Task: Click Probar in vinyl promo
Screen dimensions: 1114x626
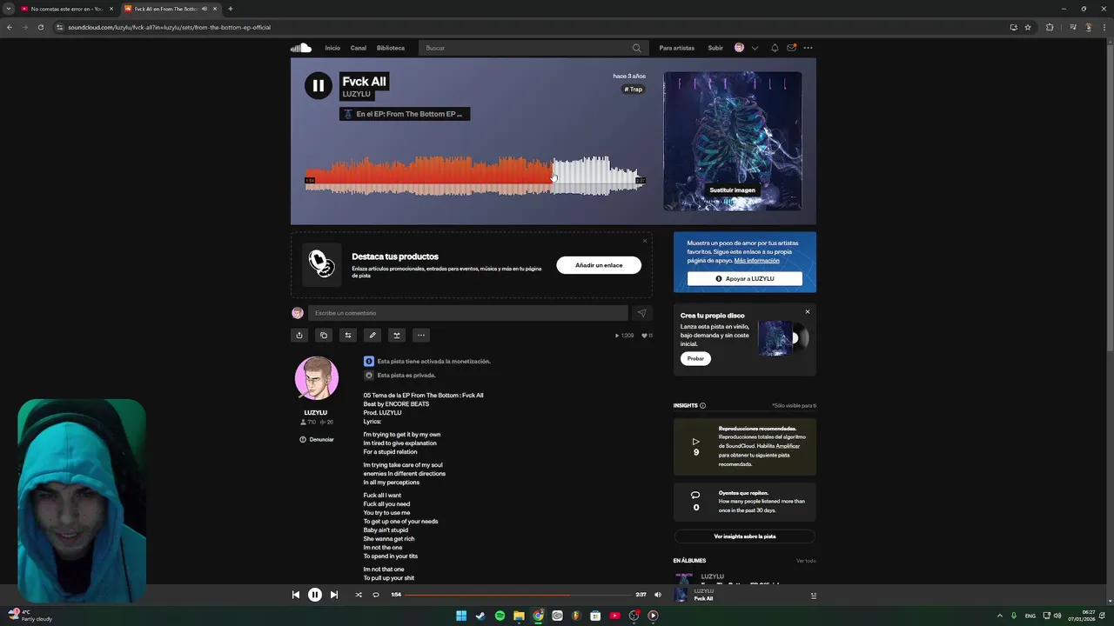Action: [695, 358]
